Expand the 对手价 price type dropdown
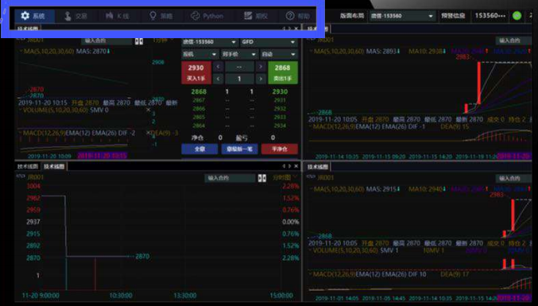 [239, 54]
